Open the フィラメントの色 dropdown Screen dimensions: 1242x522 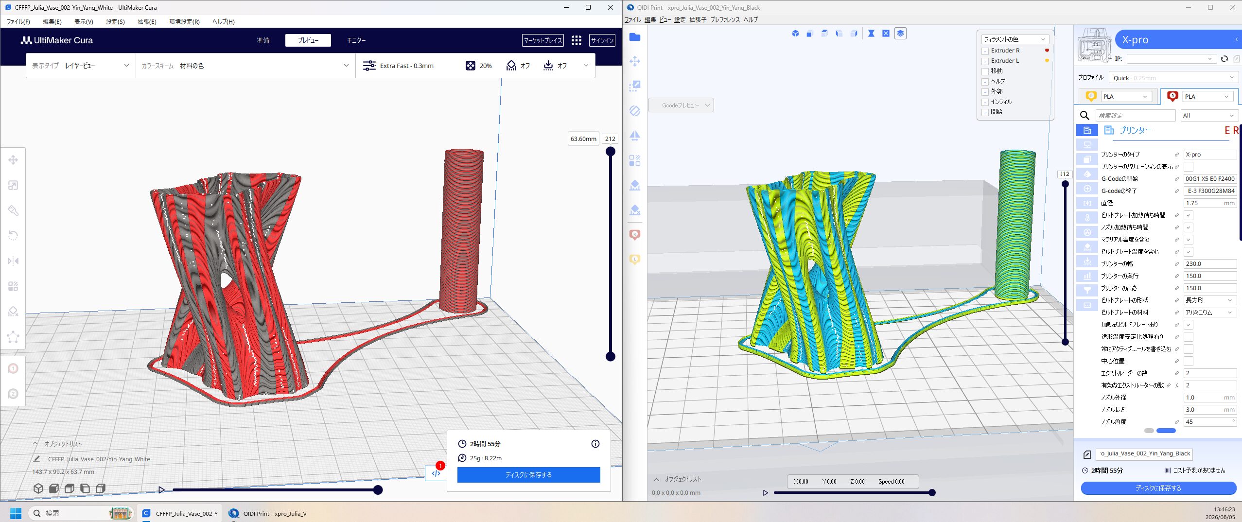pyautogui.click(x=1015, y=39)
